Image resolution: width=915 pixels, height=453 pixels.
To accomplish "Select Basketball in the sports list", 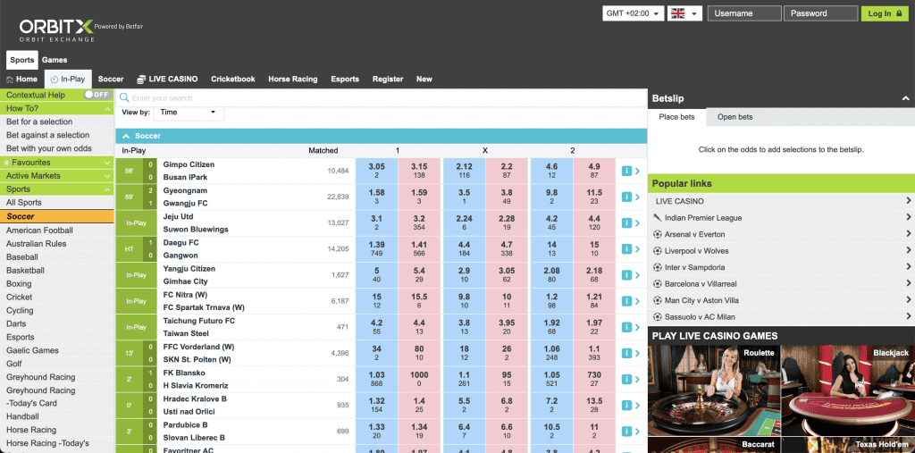I will click(25, 270).
